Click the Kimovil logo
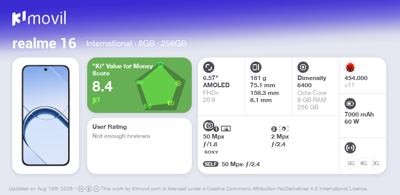 point(39,18)
